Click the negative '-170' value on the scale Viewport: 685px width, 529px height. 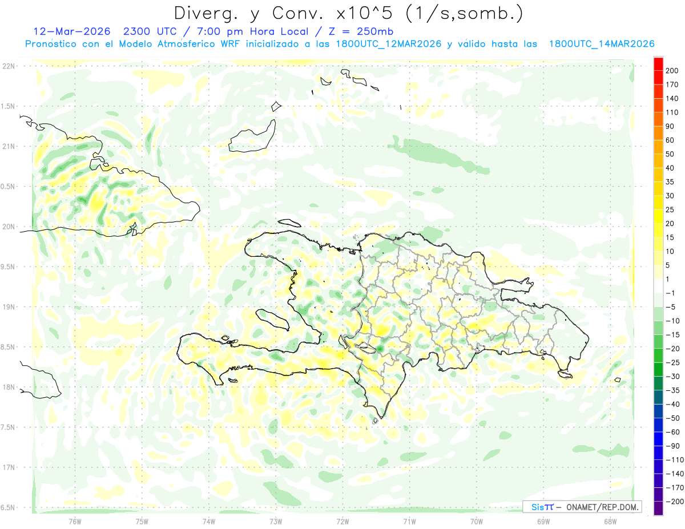[675, 487]
